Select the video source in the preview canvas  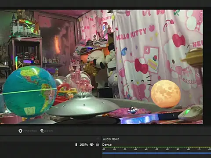[102, 67]
